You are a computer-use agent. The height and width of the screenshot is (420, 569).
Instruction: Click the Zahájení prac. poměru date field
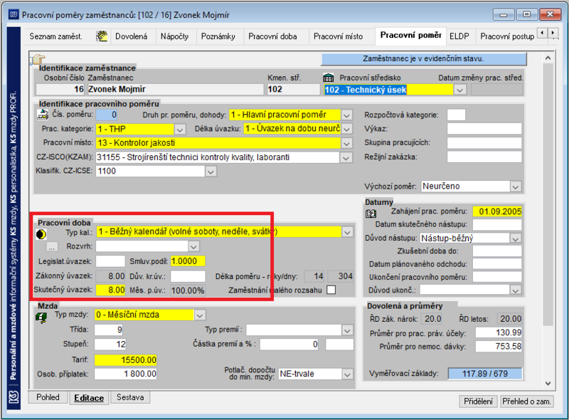(497, 211)
